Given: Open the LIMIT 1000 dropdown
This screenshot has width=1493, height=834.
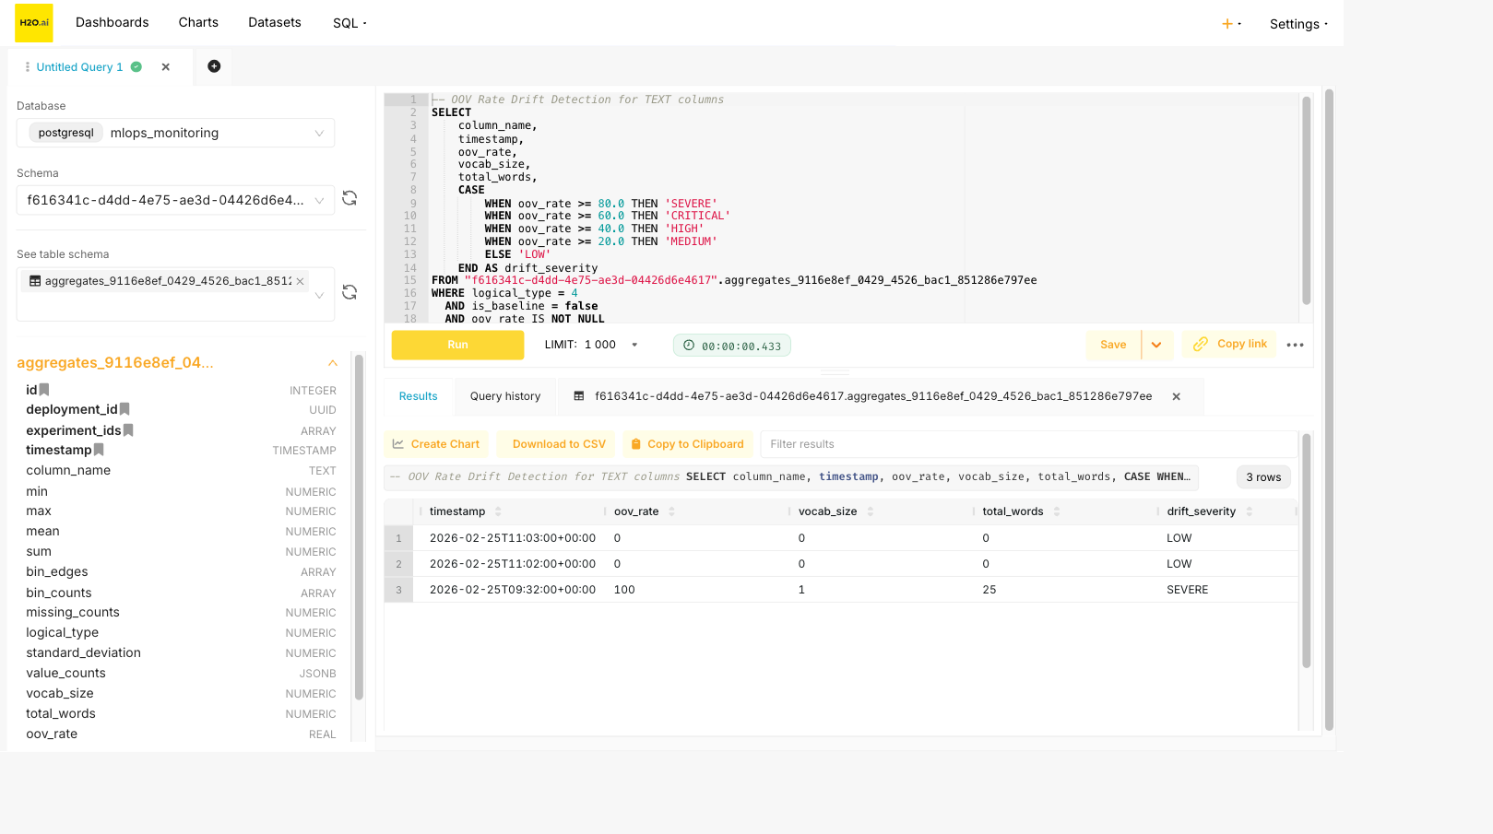Looking at the screenshot, I should click(634, 345).
